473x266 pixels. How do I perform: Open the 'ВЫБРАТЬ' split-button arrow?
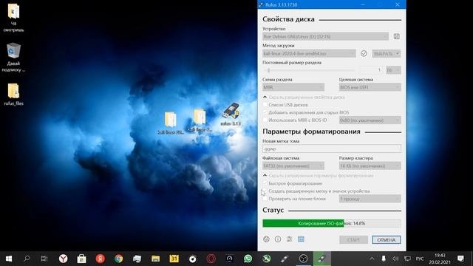tap(398, 53)
